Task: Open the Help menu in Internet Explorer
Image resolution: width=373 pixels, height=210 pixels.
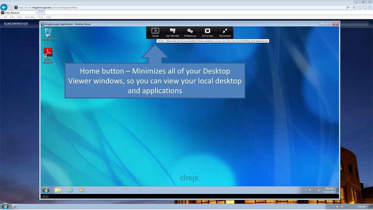Action: click(48, 17)
